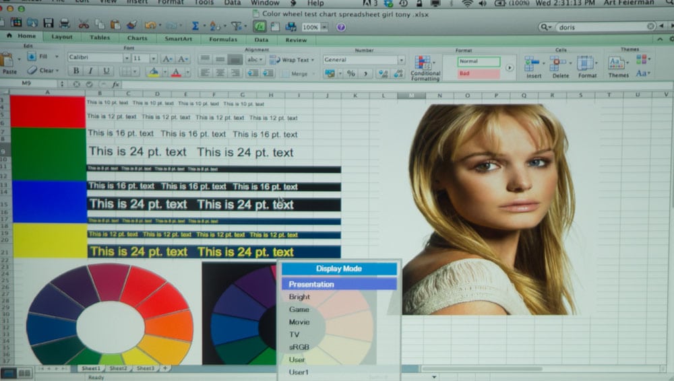This screenshot has width=674, height=381.
Task: Click the Sort A-Z icon
Action: [x=214, y=26]
